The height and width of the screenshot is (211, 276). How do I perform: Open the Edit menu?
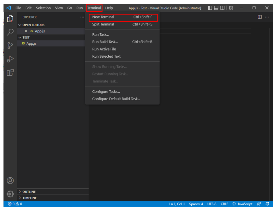click(28, 8)
